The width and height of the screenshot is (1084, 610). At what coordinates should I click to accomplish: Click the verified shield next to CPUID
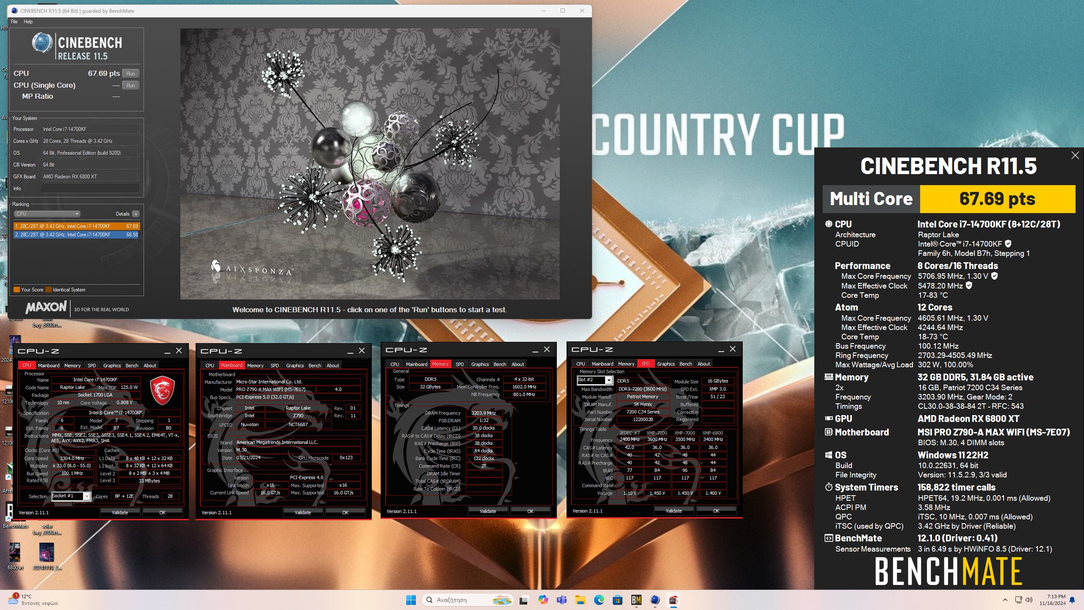(1008, 244)
